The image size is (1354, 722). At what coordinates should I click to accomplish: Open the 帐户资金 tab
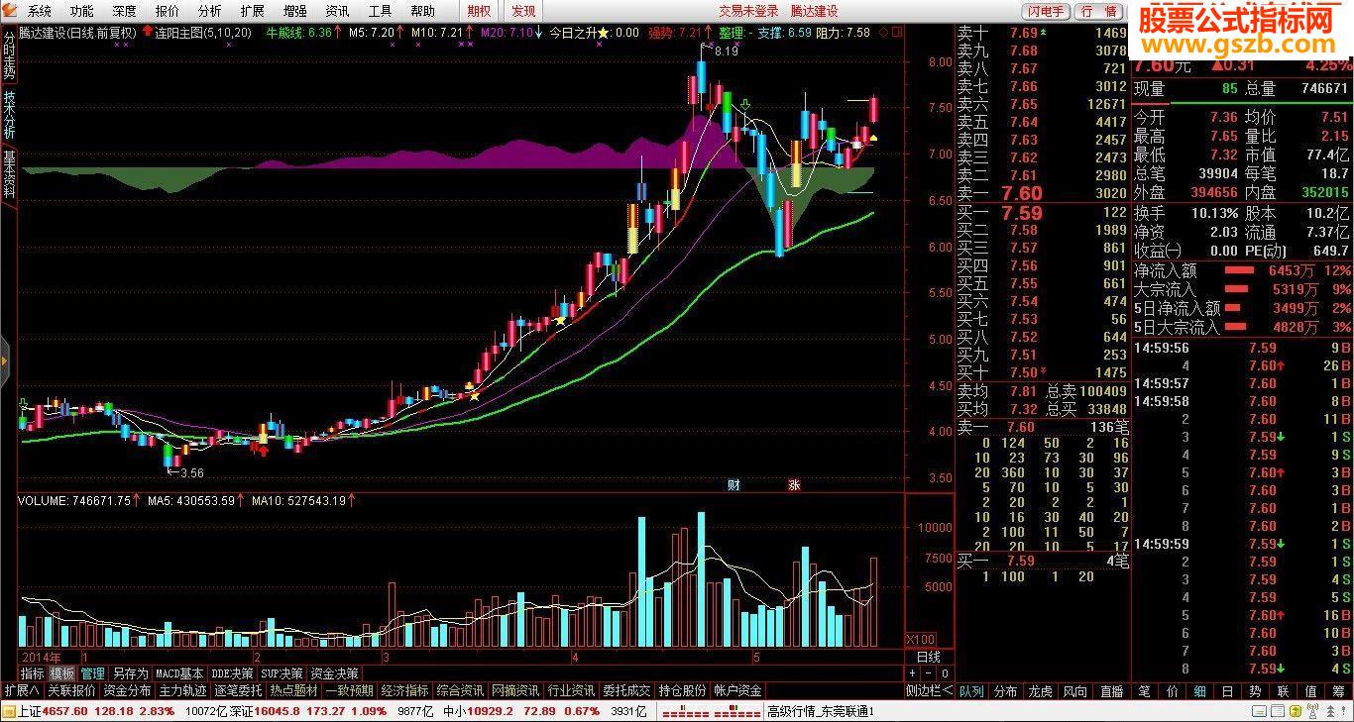(737, 690)
